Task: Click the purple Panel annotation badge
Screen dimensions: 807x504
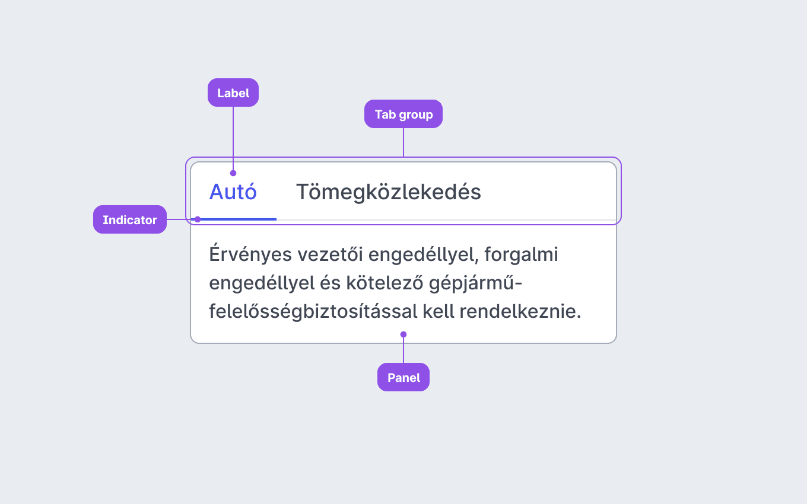Action: (403, 377)
